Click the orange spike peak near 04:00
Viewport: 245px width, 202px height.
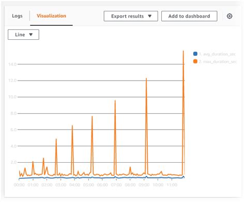point(72,126)
